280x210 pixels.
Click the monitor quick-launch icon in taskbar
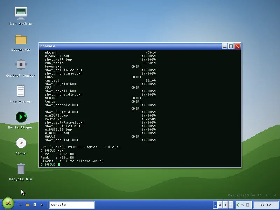click(x=21, y=205)
